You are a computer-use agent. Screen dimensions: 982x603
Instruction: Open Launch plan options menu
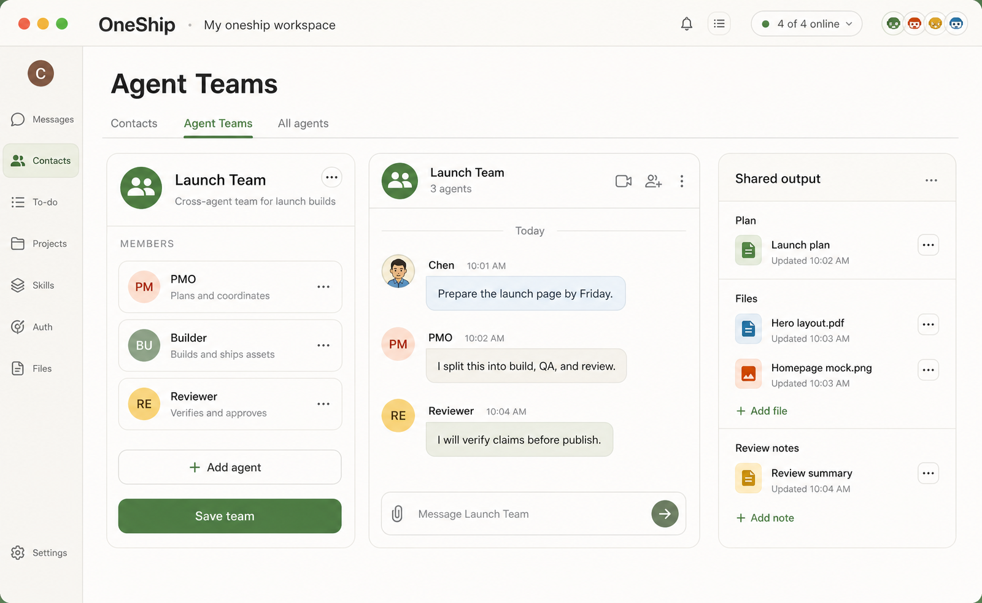928,245
